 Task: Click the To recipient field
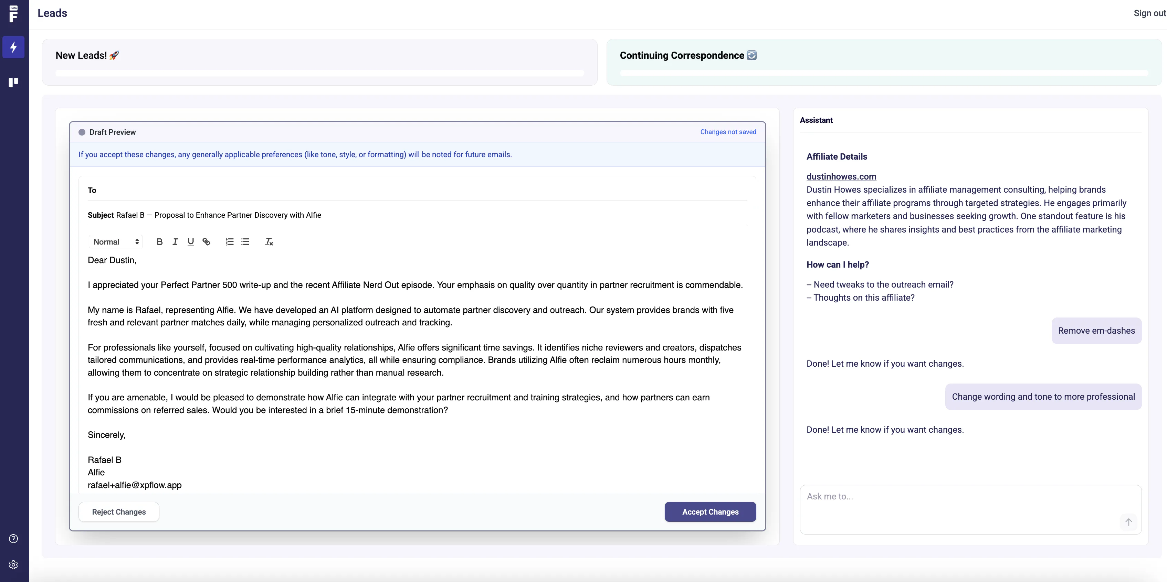(x=417, y=190)
